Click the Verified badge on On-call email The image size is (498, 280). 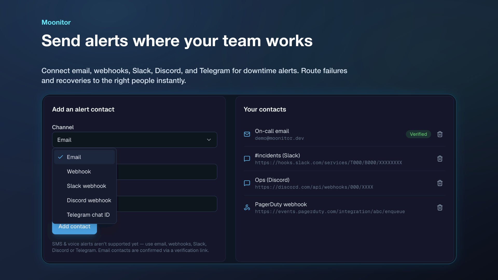pos(418,134)
